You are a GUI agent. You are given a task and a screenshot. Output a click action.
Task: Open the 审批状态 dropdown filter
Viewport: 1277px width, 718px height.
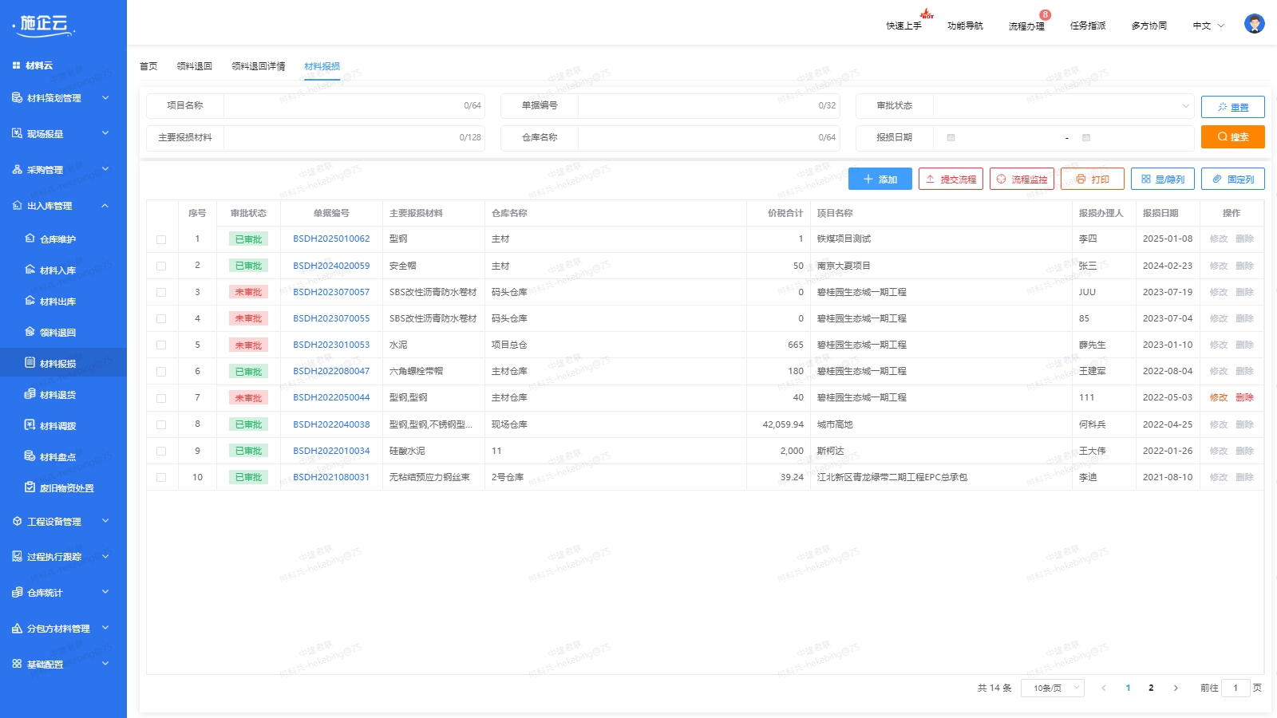pos(1063,105)
